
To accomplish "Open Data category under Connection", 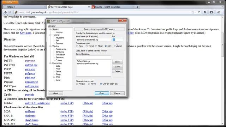I will (x=58, y=66).
